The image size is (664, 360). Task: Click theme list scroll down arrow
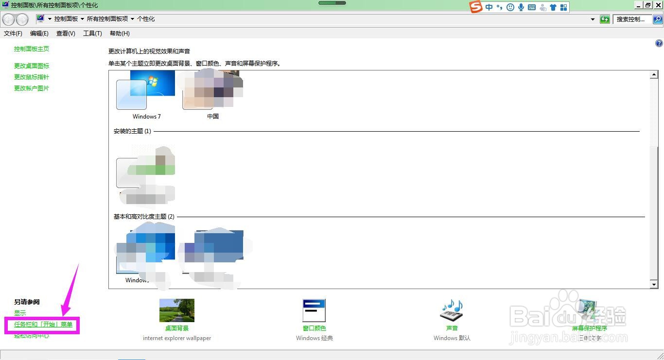click(654, 285)
